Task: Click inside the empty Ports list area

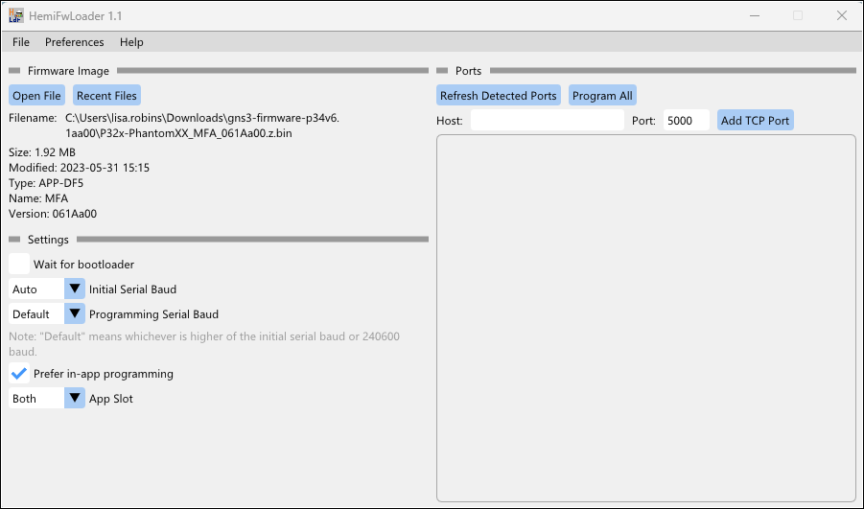Action: tap(645, 316)
